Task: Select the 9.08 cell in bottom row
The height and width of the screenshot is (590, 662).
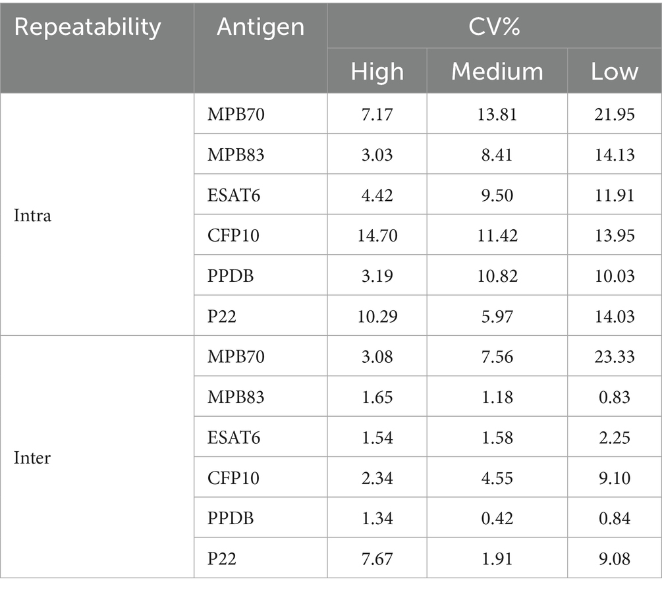Action: click(x=613, y=559)
